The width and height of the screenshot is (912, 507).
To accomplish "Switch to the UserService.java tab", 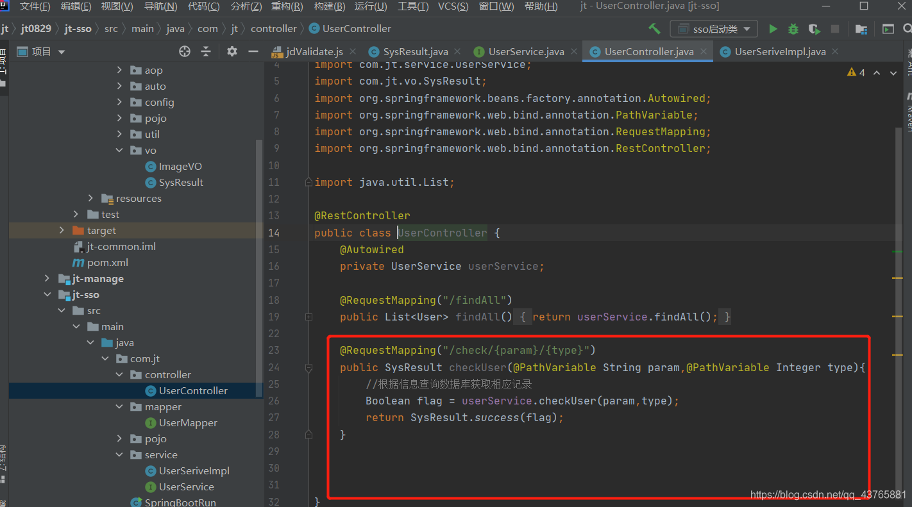I will [526, 51].
